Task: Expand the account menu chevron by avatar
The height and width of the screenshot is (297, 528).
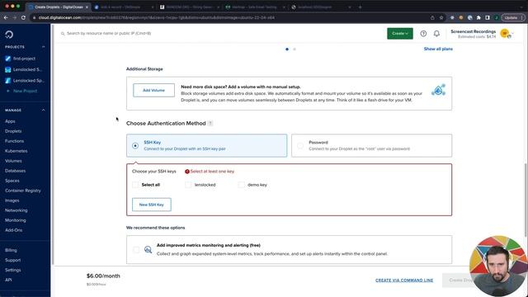Action: tap(512, 33)
